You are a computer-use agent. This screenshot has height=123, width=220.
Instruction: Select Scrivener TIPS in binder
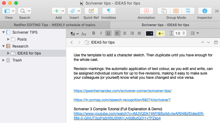click(25, 32)
